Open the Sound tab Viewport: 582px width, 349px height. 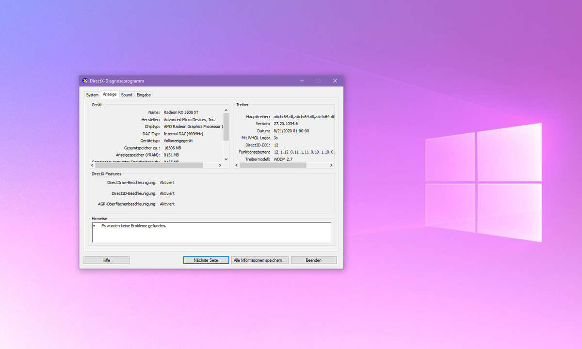tap(127, 95)
